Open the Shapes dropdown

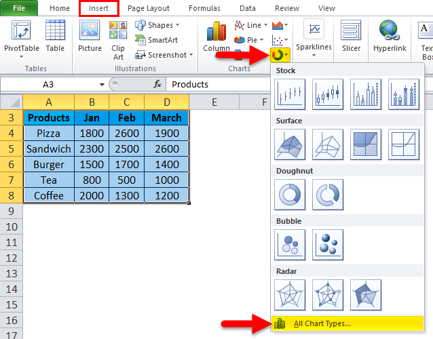coord(157,25)
